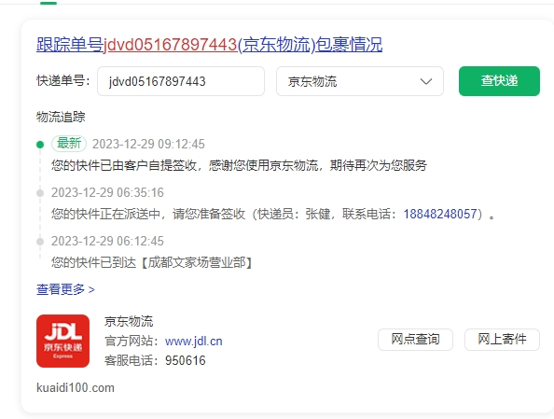Click the green 查快递 button
The image size is (554, 419).
499,81
